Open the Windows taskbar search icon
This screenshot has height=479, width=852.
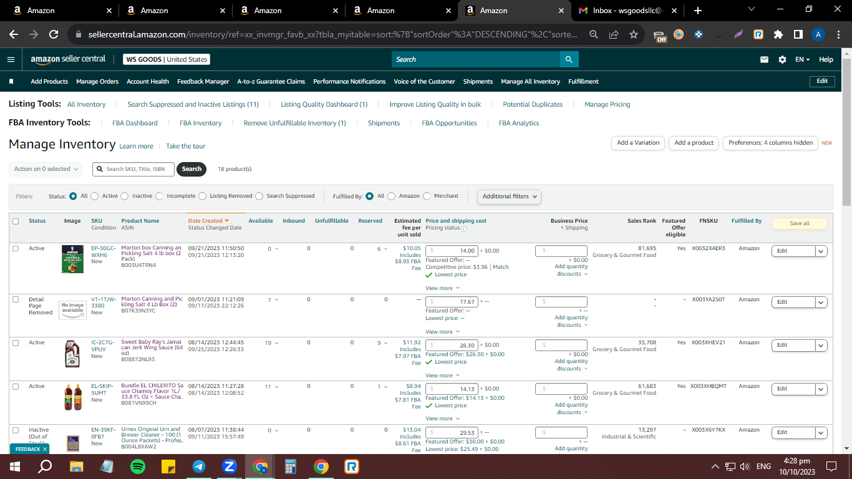pyautogui.click(x=45, y=467)
